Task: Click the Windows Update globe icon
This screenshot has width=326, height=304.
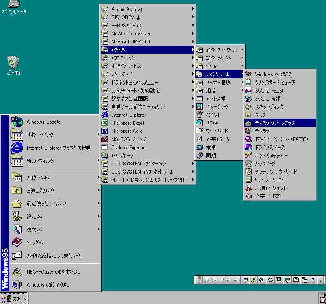Action: pyautogui.click(x=17, y=122)
